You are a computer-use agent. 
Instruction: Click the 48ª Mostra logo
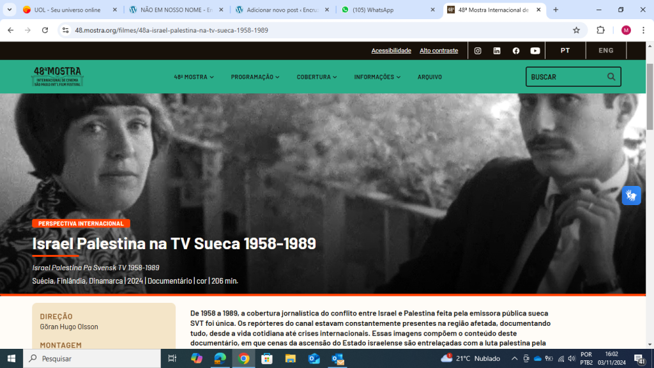57,77
